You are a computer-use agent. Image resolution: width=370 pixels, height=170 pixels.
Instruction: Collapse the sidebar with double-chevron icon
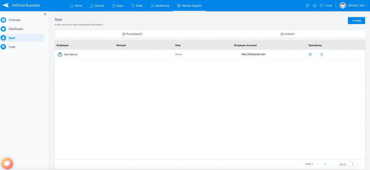pos(45,14)
